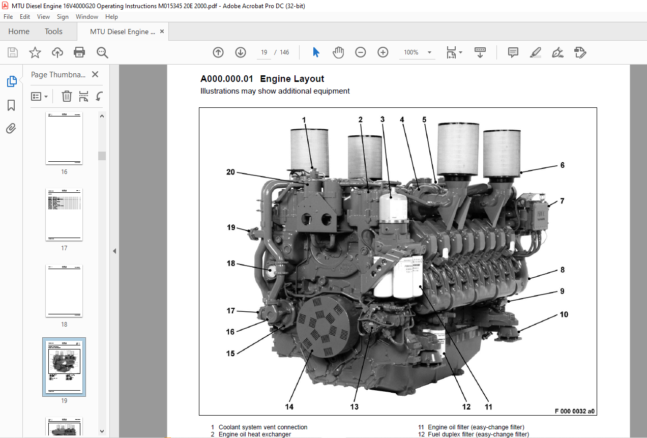The width and height of the screenshot is (647, 438).
Task: Expand the fit-page dropdown arrow
Action: pos(460,52)
